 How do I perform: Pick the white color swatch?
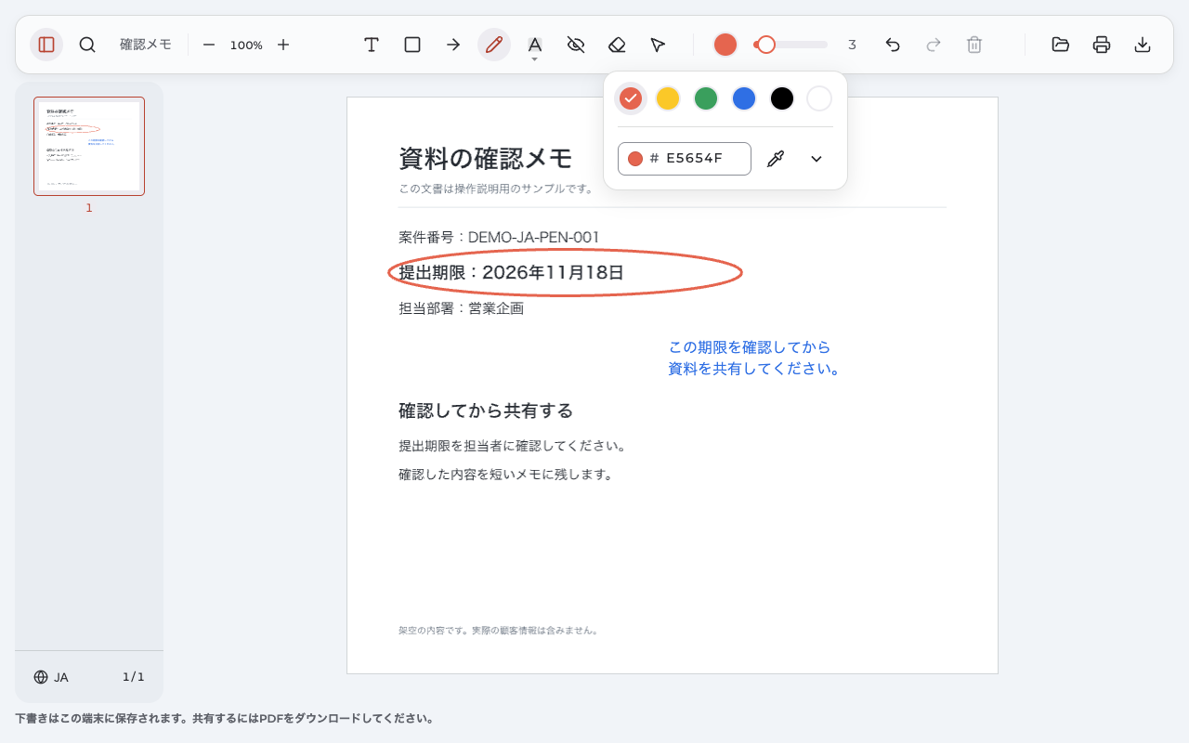tap(819, 98)
